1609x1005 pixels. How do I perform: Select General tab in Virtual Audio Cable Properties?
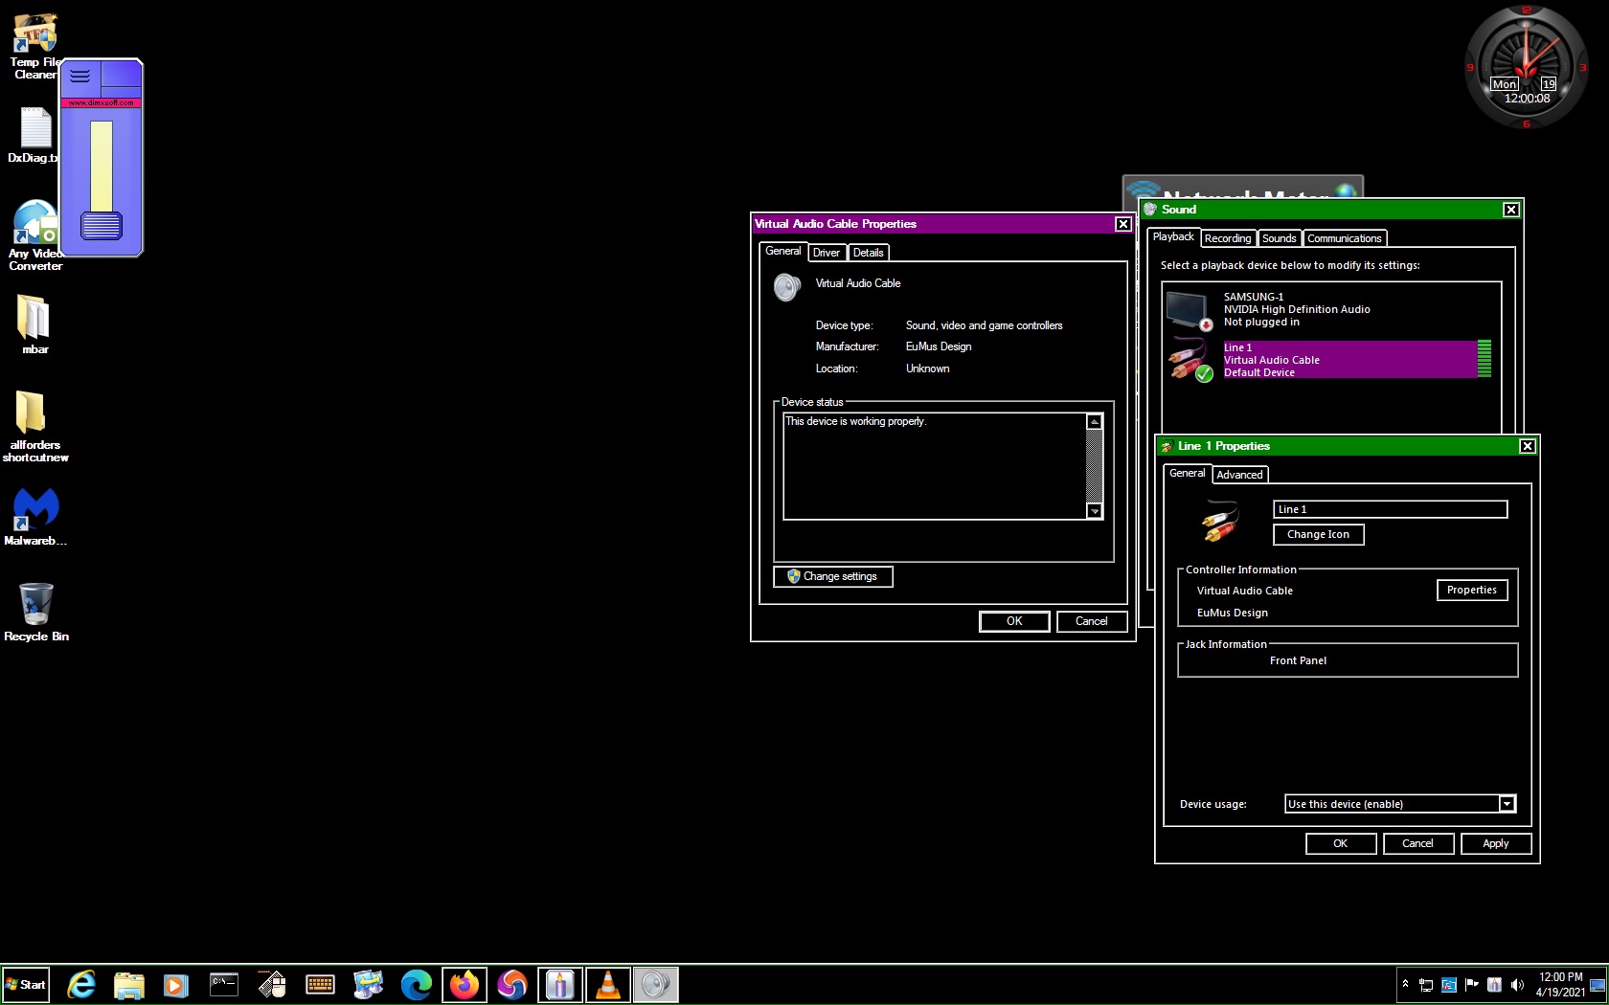coord(782,251)
